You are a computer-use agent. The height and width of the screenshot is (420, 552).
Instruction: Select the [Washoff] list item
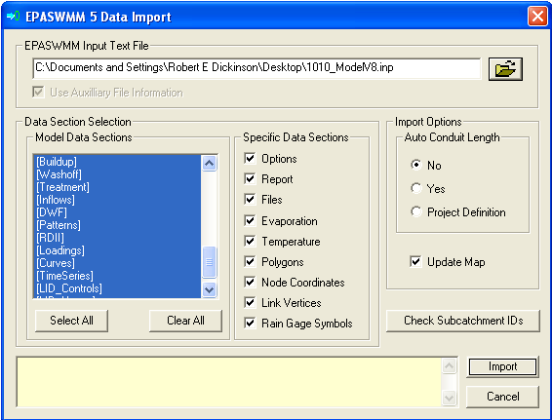(118, 174)
